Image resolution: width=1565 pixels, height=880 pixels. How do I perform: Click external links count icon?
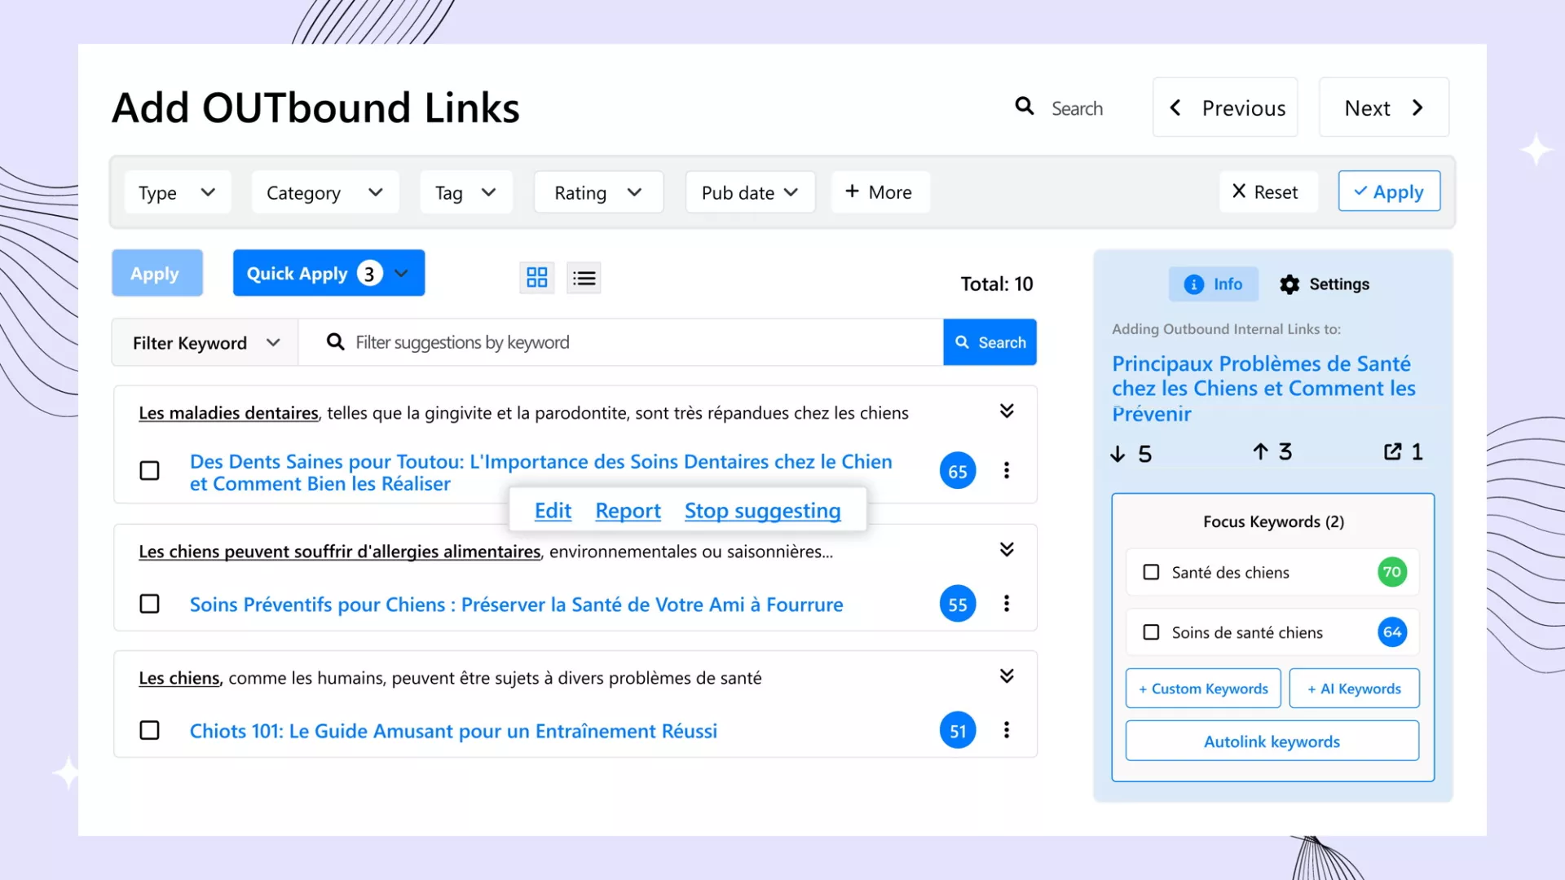click(1393, 452)
